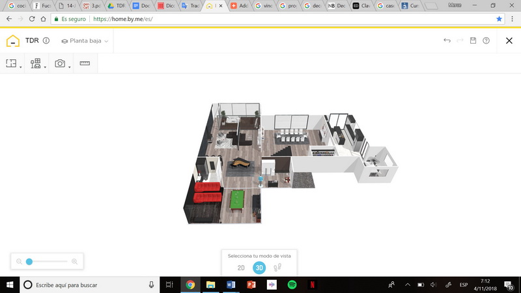Open the floor plan build tool menu
Viewport: 521px width, 293px height.
point(12,64)
